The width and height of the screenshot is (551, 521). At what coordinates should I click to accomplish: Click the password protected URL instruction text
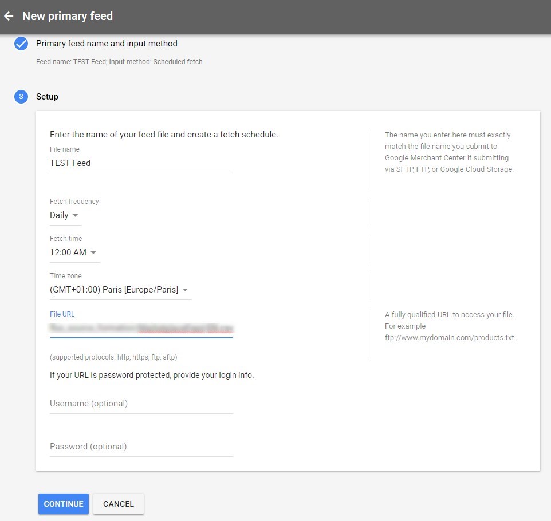coord(152,376)
